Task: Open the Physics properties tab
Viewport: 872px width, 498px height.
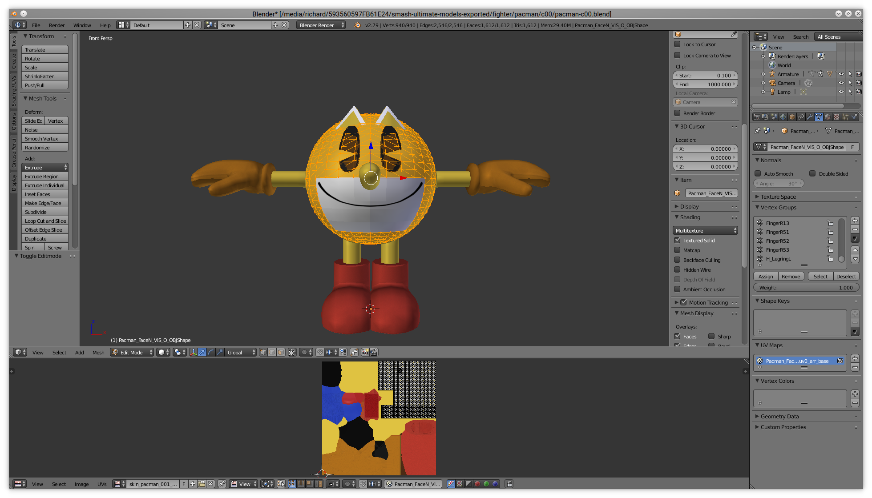Action: coord(854,117)
